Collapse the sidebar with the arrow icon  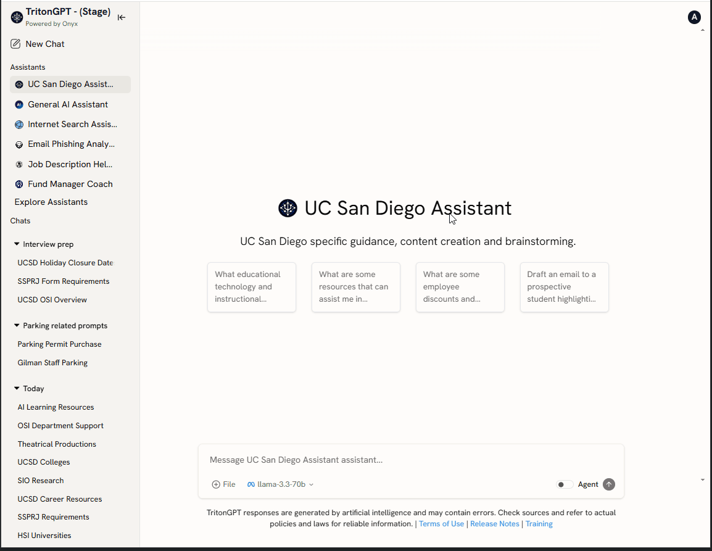pos(122,17)
